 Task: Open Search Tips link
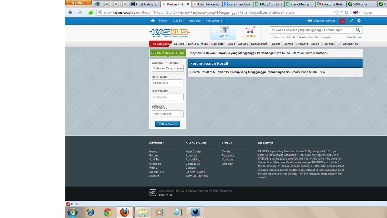(354, 37)
